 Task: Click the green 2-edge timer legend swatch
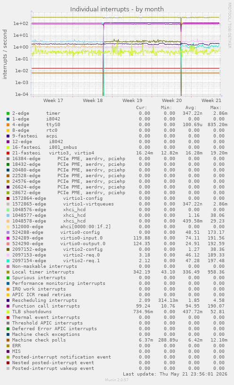(x=8, y=113)
